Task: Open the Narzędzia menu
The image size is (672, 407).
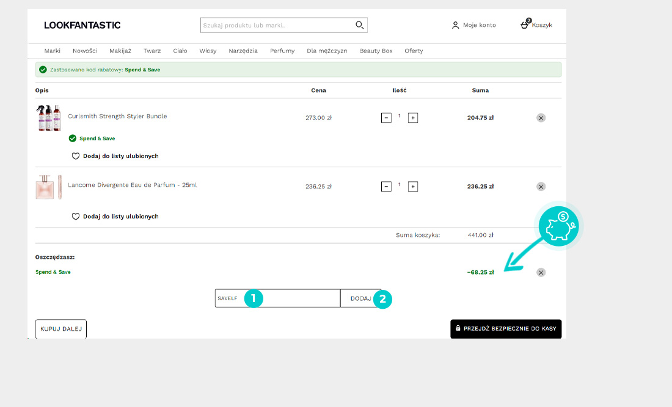Action: [243, 51]
